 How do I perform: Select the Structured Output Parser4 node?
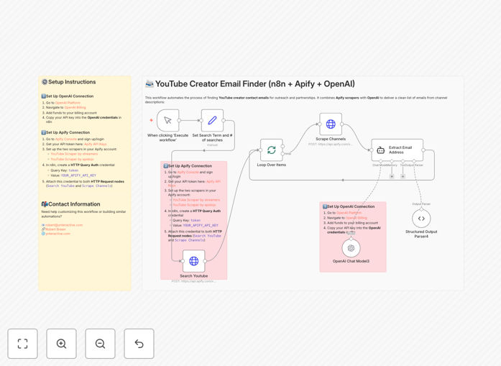421,219
